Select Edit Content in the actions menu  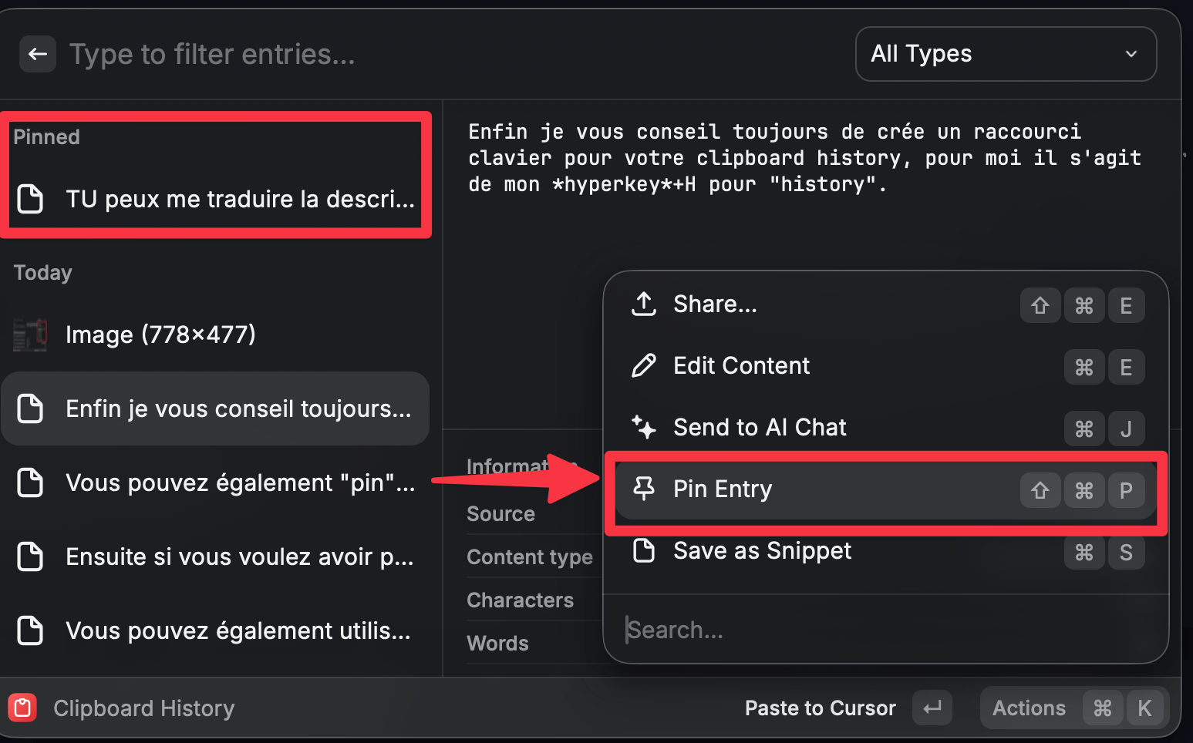(741, 365)
